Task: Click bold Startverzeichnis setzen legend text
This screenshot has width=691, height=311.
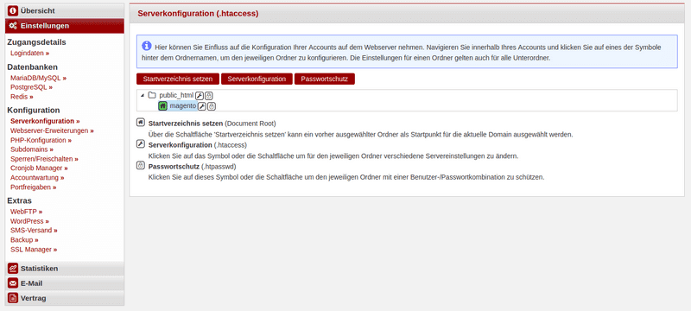Action: pyautogui.click(x=186, y=124)
